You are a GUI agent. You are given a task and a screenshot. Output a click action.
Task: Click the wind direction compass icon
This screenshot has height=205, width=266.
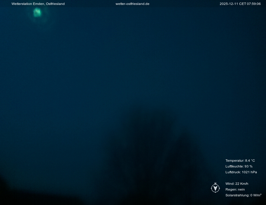pyautogui.click(x=215, y=188)
